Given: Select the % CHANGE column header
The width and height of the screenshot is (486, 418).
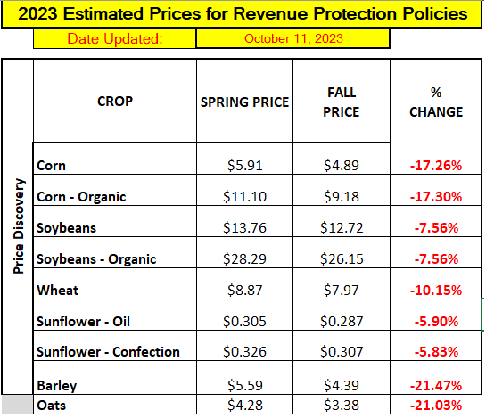Looking at the screenshot, I should coord(436,101).
